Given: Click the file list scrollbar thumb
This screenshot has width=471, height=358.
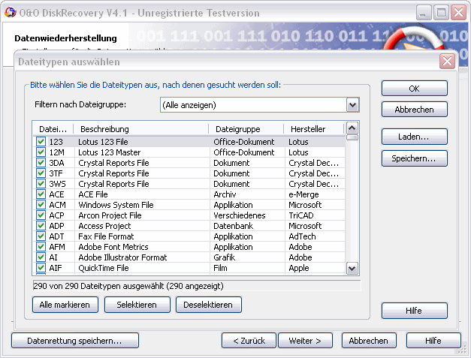Looking at the screenshot, I should 352,137.
